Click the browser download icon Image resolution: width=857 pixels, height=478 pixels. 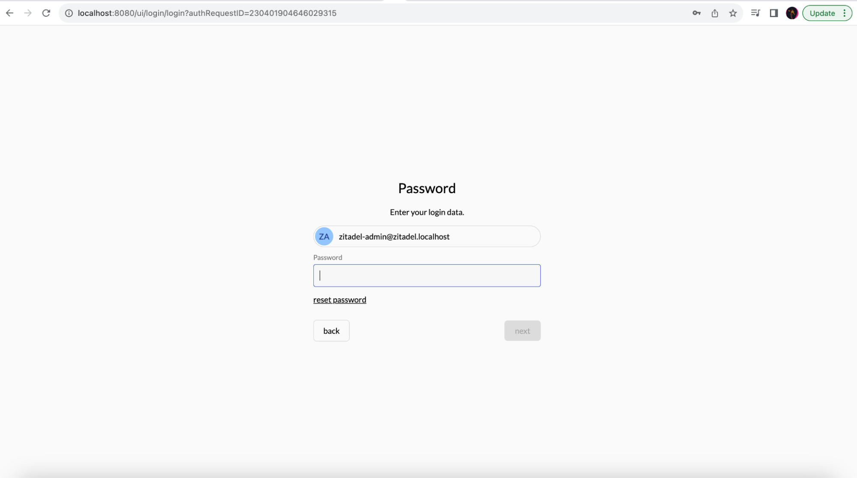pyautogui.click(x=715, y=13)
